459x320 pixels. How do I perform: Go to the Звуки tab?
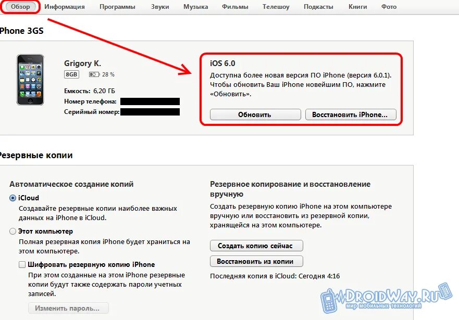pyautogui.click(x=160, y=7)
